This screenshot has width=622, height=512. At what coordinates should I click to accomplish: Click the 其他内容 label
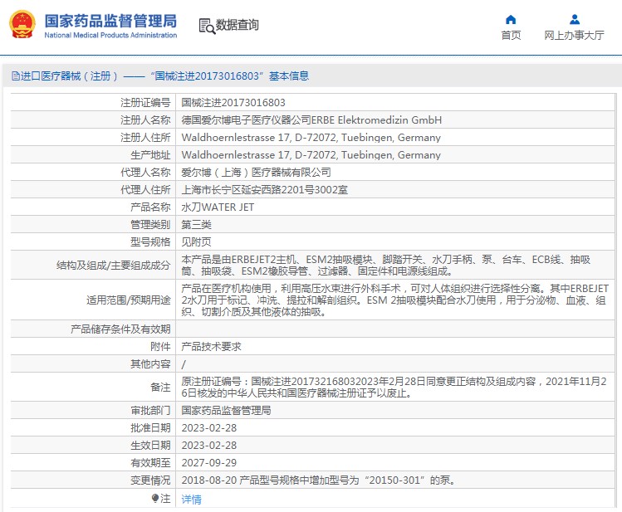[x=150, y=364]
